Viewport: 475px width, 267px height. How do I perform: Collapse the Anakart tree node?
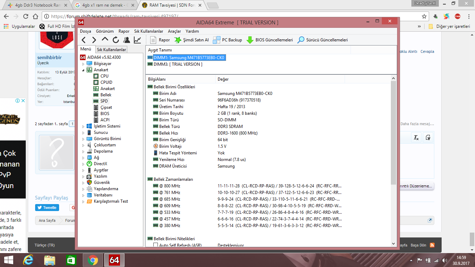click(x=83, y=70)
